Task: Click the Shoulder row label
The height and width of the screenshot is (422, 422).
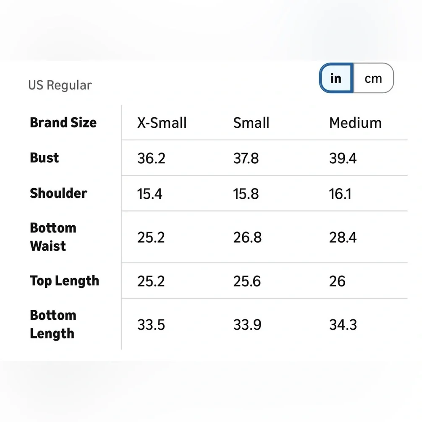Action: pos(58,193)
